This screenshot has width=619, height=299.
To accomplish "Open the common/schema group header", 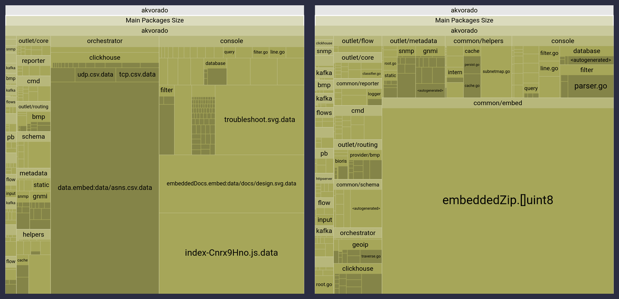I will [x=358, y=185].
